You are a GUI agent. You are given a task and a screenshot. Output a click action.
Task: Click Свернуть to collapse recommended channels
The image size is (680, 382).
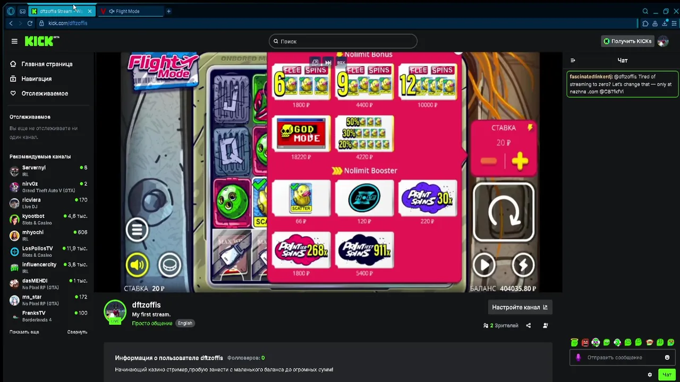77,332
